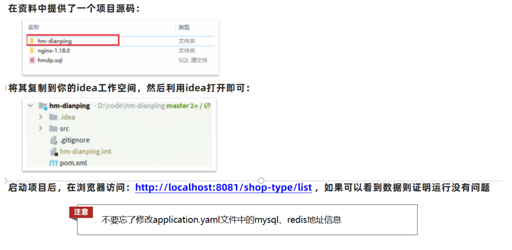Select the hm-dianping folder in file list
This screenshot has height=250, width=512.
pyautogui.click(x=73, y=40)
